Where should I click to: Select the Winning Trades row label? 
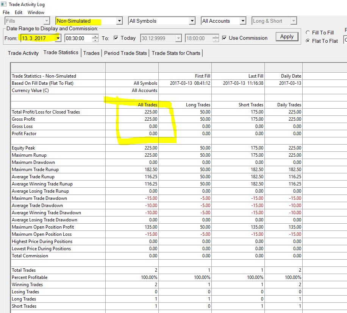click(27, 285)
